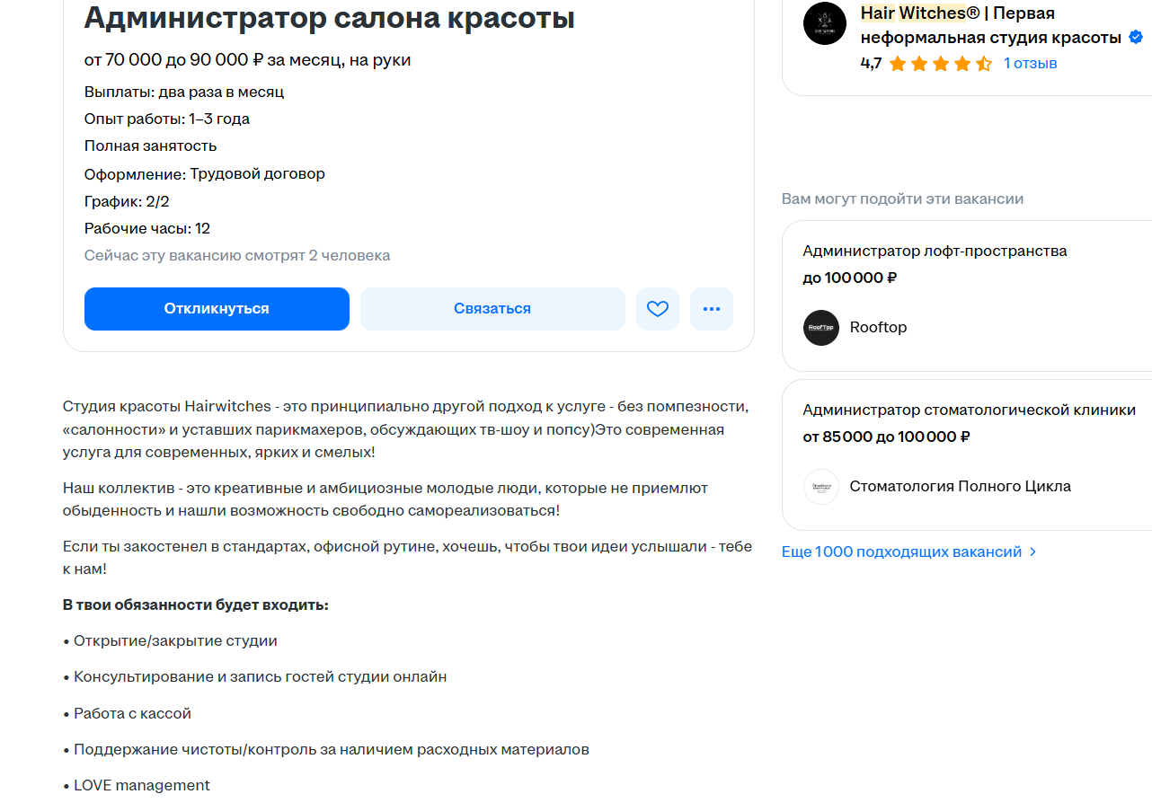This screenshot has height=803, width=1152.
Task: Open 'Администратор стоматологической клиники' vacancy
Action: (x=969, y=410)
